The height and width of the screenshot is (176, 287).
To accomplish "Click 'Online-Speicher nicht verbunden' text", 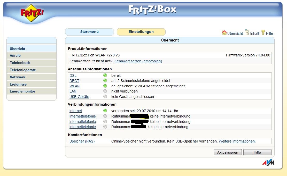I will (x=138, y=141).
